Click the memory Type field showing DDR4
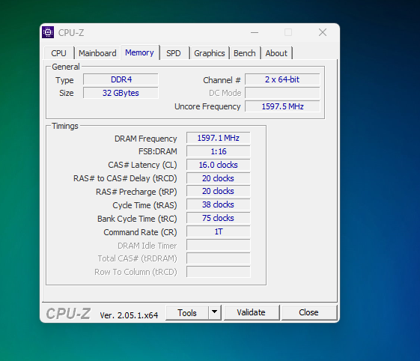Screen dimensions: 420x361 (x=121, y=79)
